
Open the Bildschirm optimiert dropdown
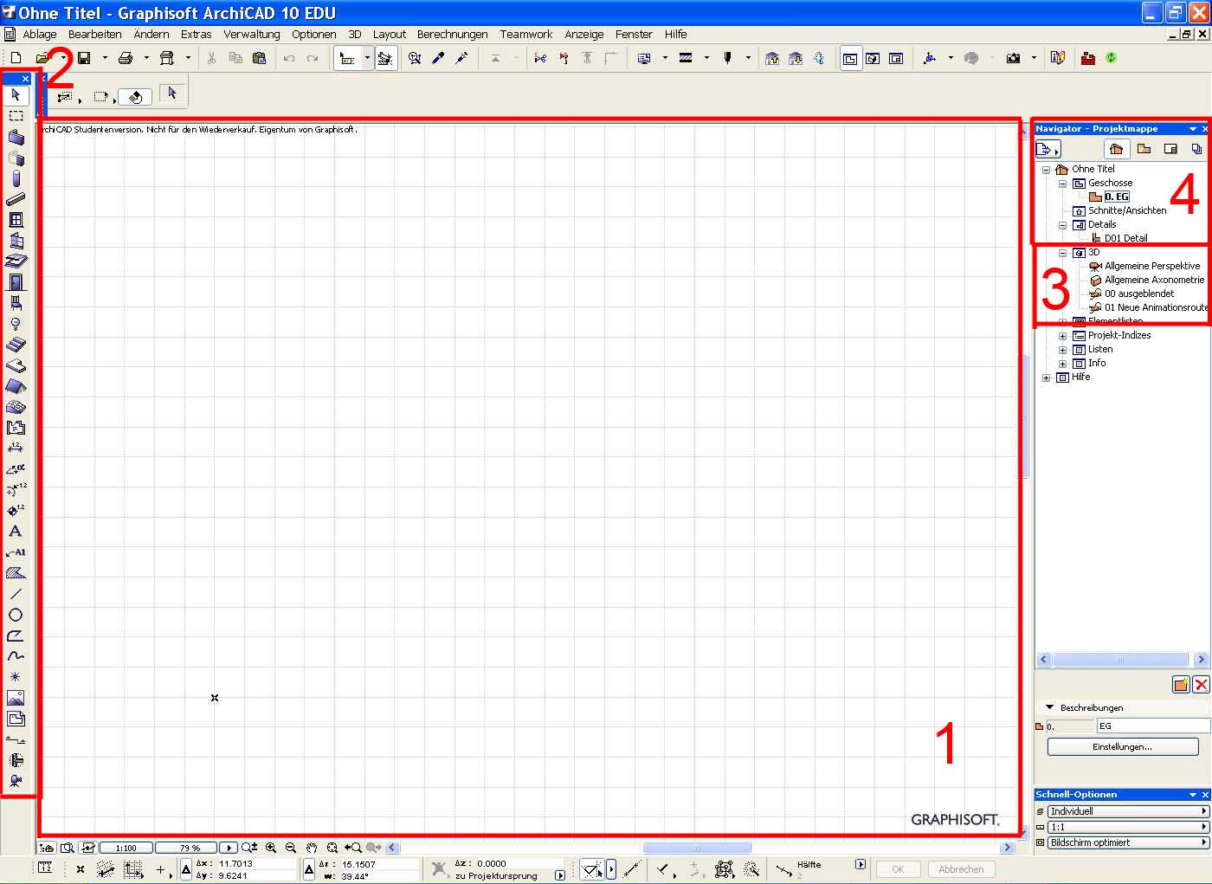click(1128, 842)
